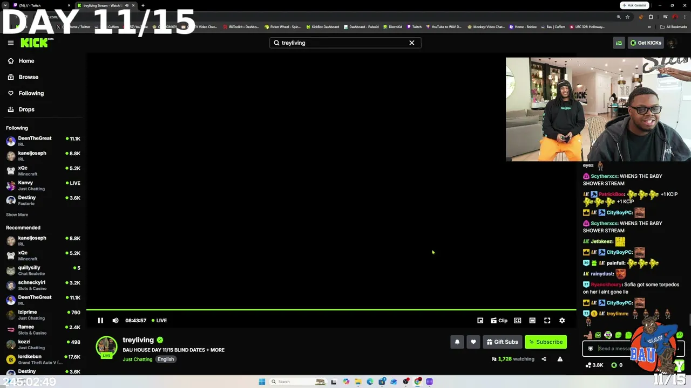Open quillysilly Chat Roulette channel
The height and width of the screenshot is (388, 691).
click(x=43, y=271)
